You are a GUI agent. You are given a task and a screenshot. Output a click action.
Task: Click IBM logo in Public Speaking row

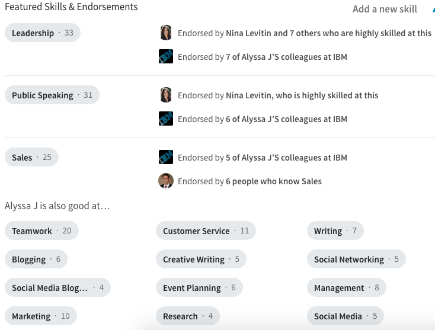click(x=166, y=119)
